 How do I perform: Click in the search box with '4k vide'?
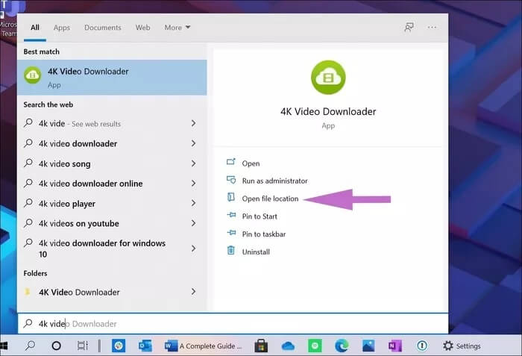click(233, 323)
